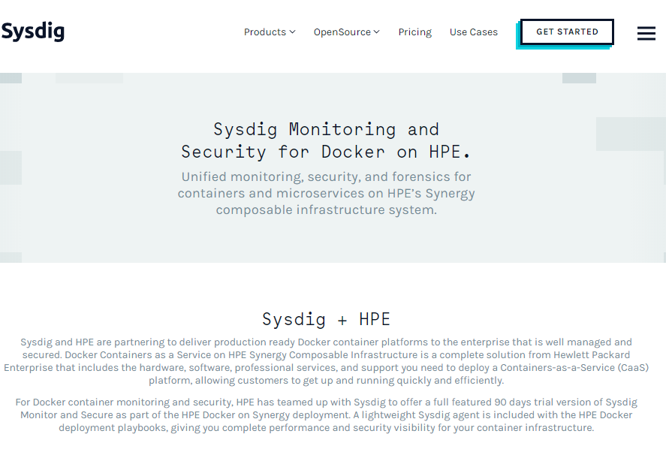Click the Sysdig logo

pos(33,32)
